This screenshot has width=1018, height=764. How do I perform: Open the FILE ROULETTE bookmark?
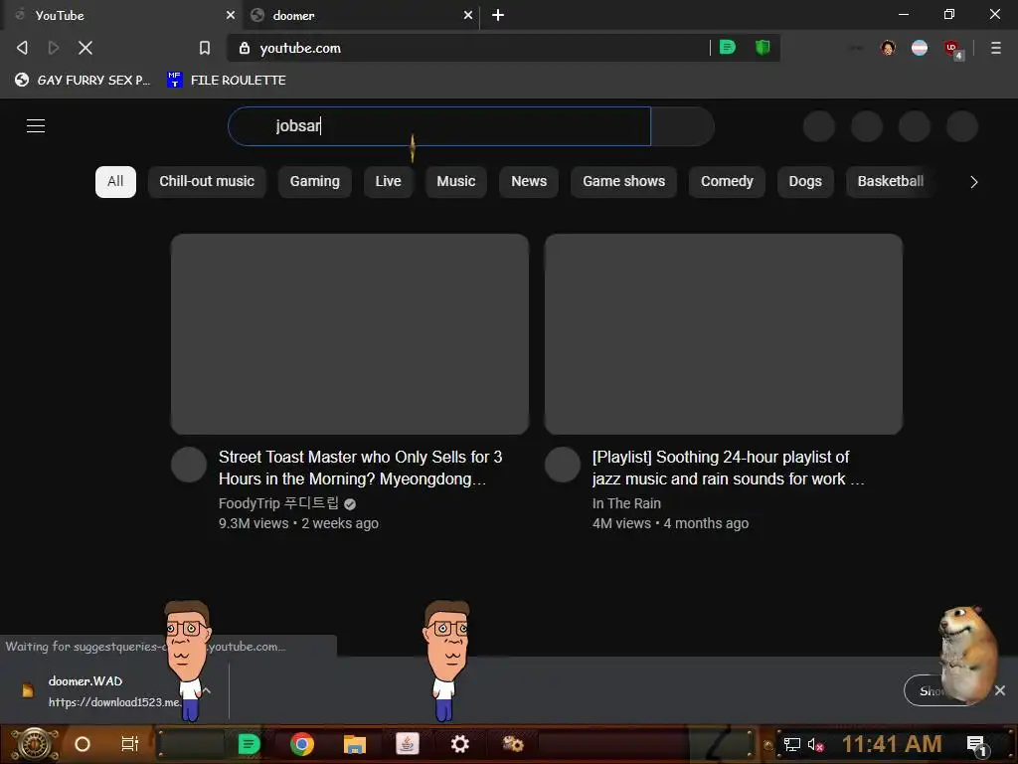tap(227, 80)
